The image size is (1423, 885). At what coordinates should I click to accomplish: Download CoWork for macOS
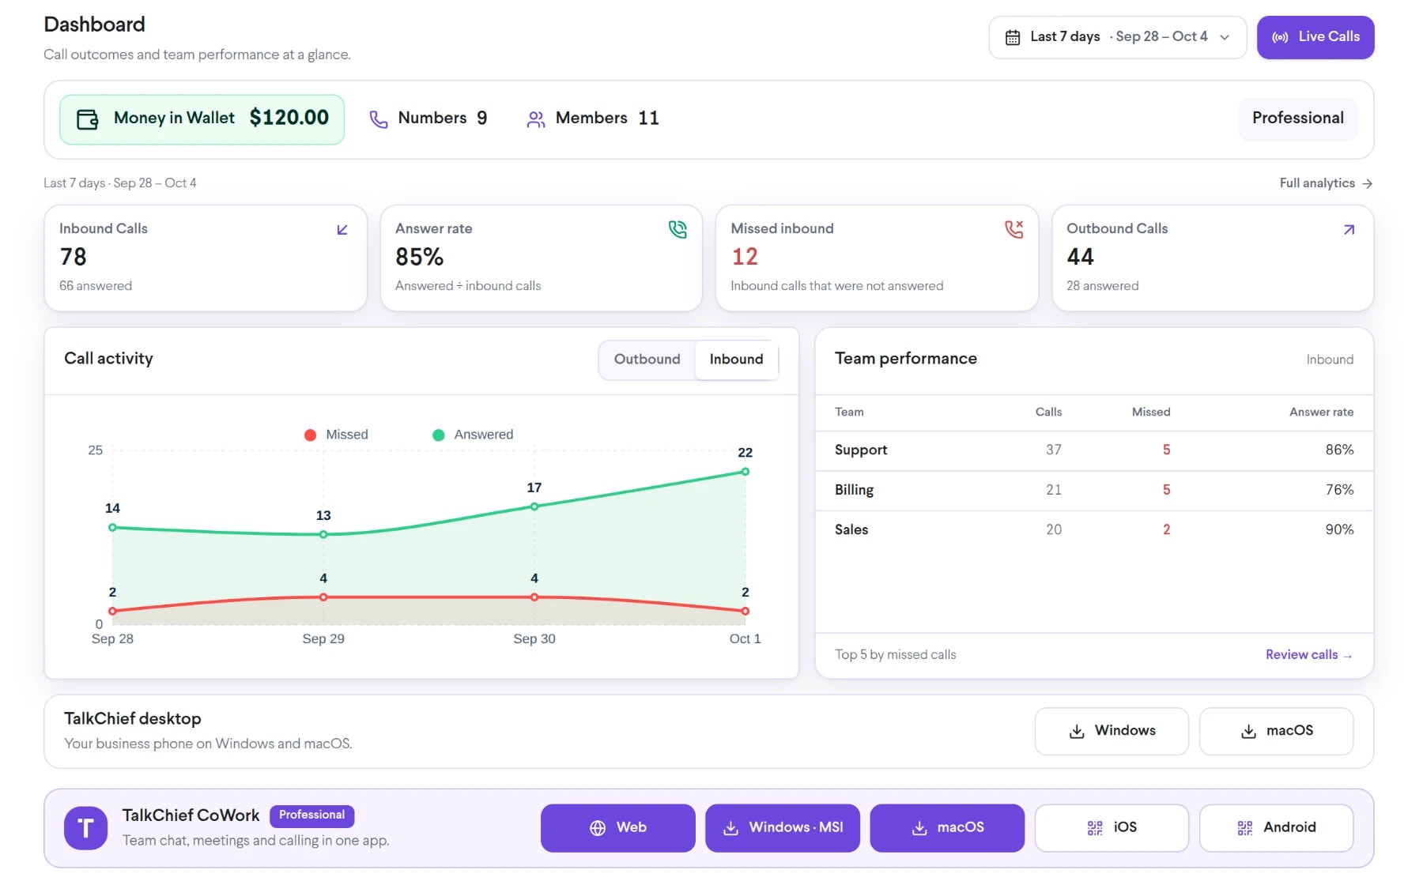[x=947, y=828]
